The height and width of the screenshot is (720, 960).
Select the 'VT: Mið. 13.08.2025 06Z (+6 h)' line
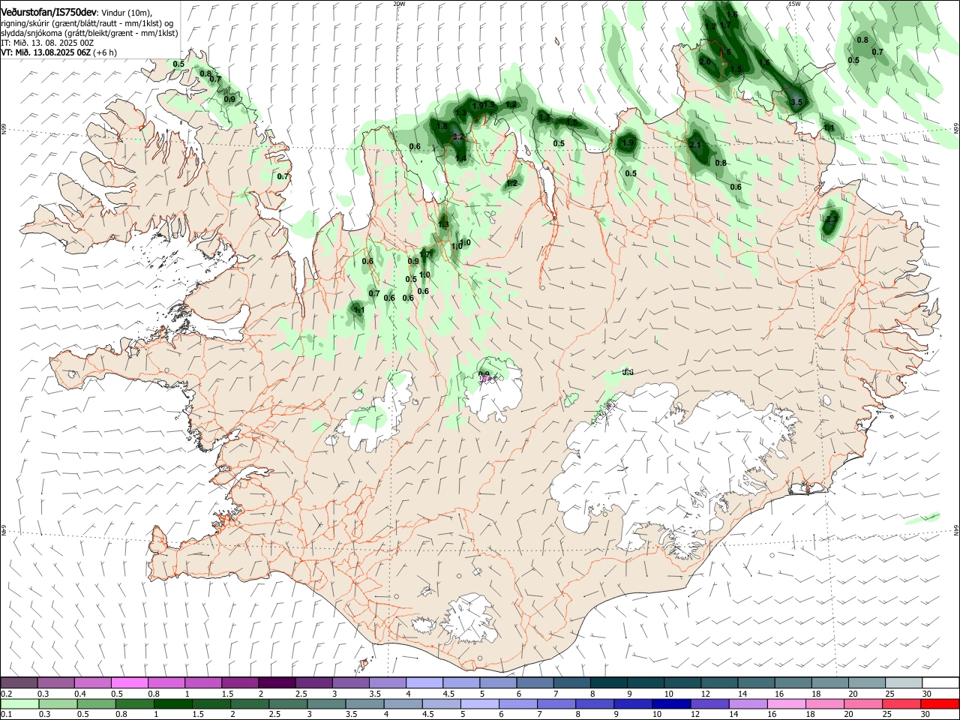[x=58, y=53]
